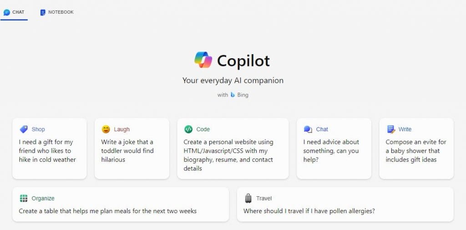
Task: Click the Write pencil icon
Action: 390,129
